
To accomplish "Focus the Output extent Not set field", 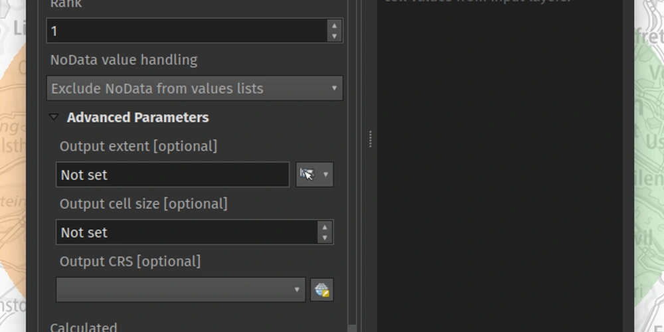I will coord(173,175).
